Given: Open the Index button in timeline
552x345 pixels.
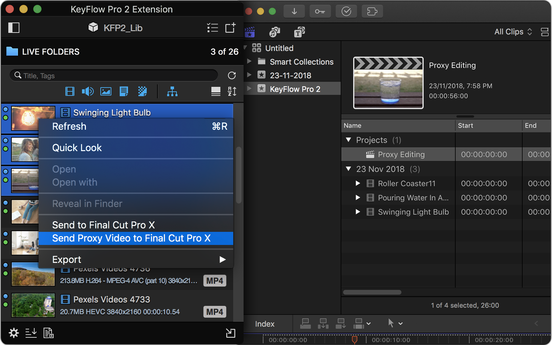Looking at the screenshot, I should click(265, 324).
